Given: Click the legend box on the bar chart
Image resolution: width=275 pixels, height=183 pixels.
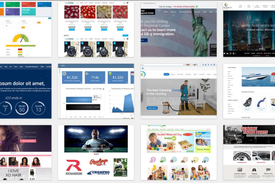Looking at the screenshot, I should point(97,96).
